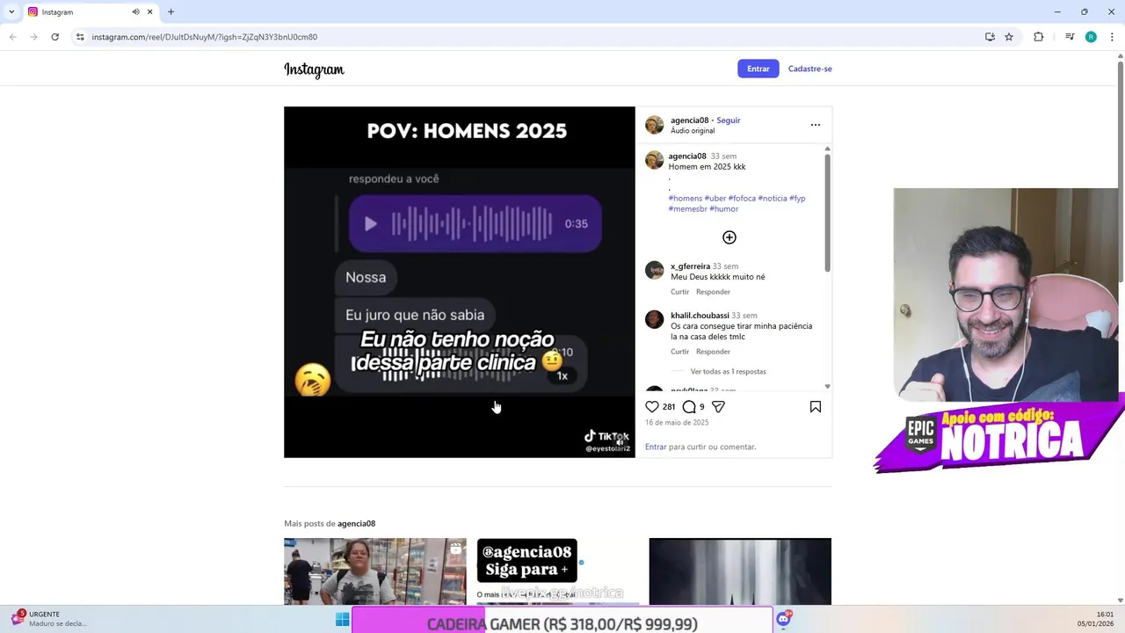Save the post with bookmark icon
1125x633 pixels.
[816, 406]
